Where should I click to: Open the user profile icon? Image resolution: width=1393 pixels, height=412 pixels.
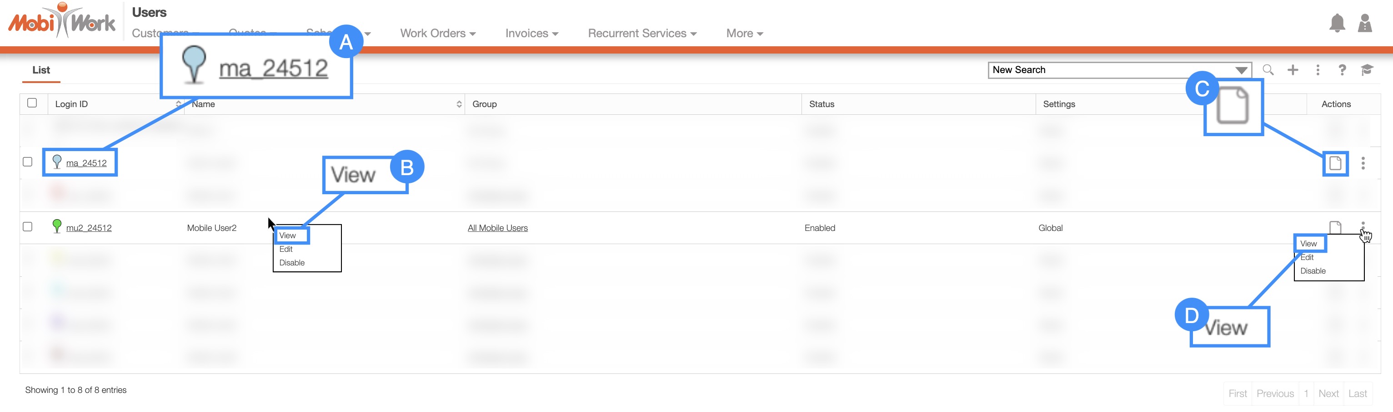point(1365,23)
